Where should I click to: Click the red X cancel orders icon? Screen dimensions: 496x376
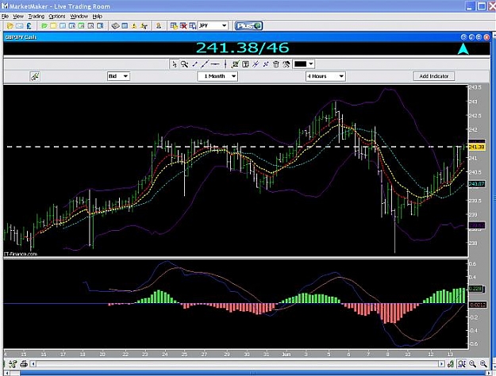tap(183, 26)
